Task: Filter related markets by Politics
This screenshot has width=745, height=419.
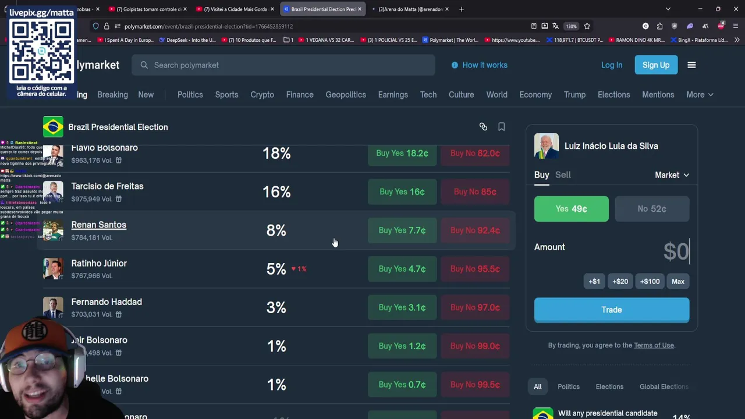Action: pos(569,386)
